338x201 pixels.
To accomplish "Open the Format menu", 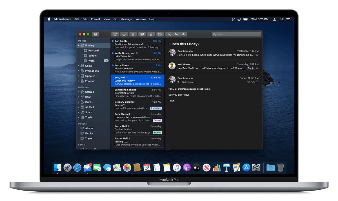I will [x=95, y=19].
